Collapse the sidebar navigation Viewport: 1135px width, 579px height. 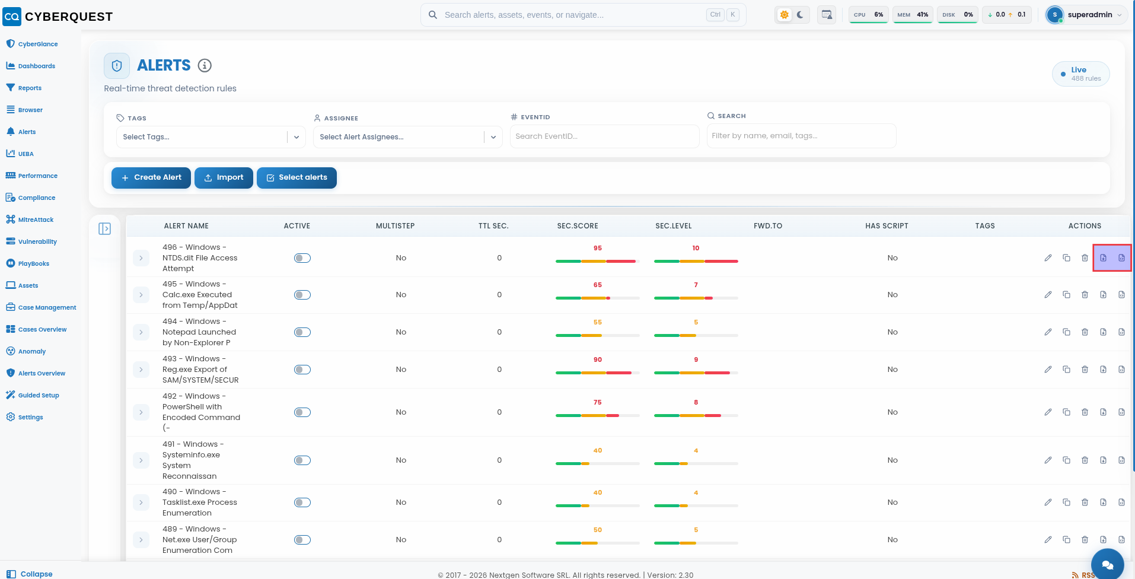pyautogui.click(x=29, y=574)
